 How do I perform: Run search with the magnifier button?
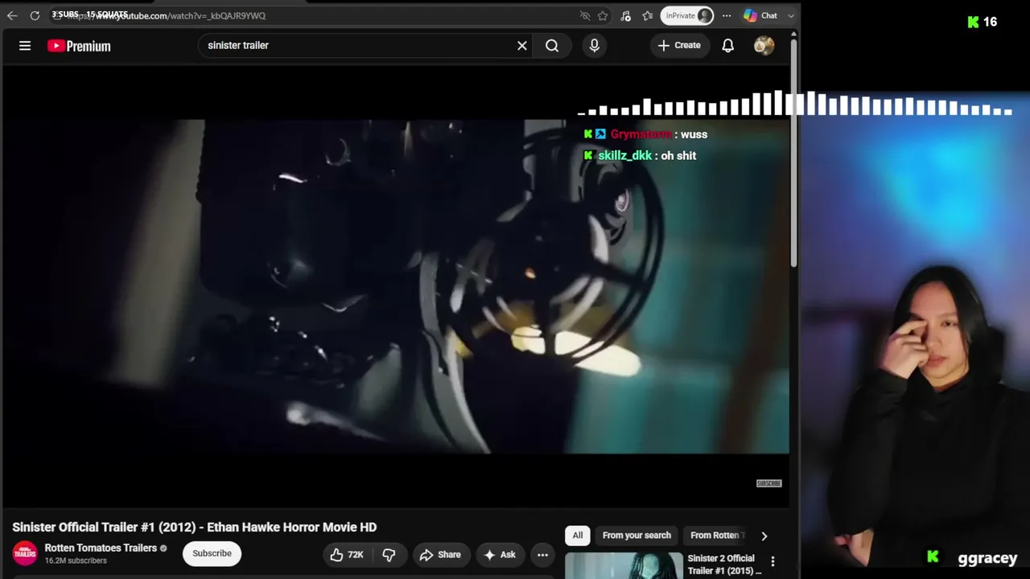(552, 46)
